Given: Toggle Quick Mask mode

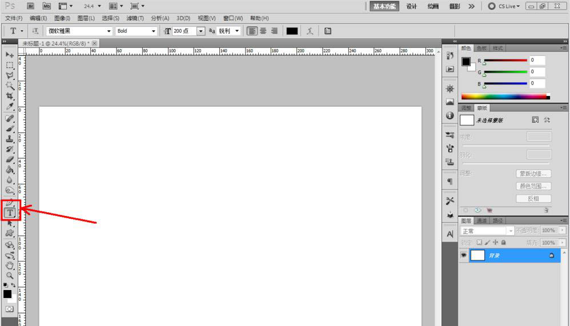Looking at the screenshot, I should 10,309.
